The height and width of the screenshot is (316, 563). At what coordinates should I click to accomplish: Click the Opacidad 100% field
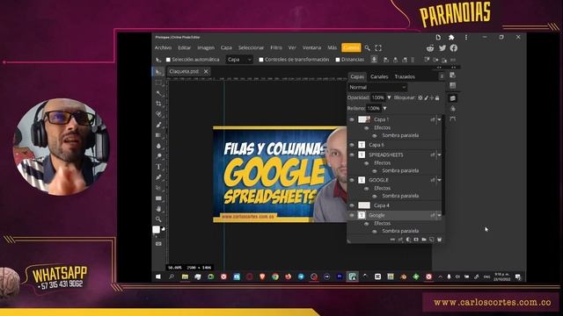coord(377,97)
